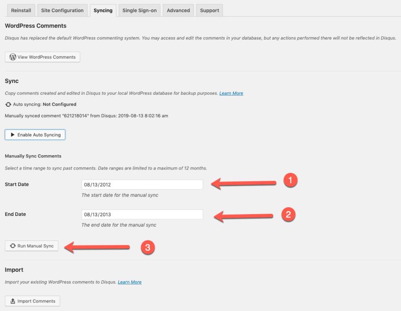Click the 'Manually Sync Comments' heading
Viewport: 401px width, 311px height.
click(x=33, y=156)
